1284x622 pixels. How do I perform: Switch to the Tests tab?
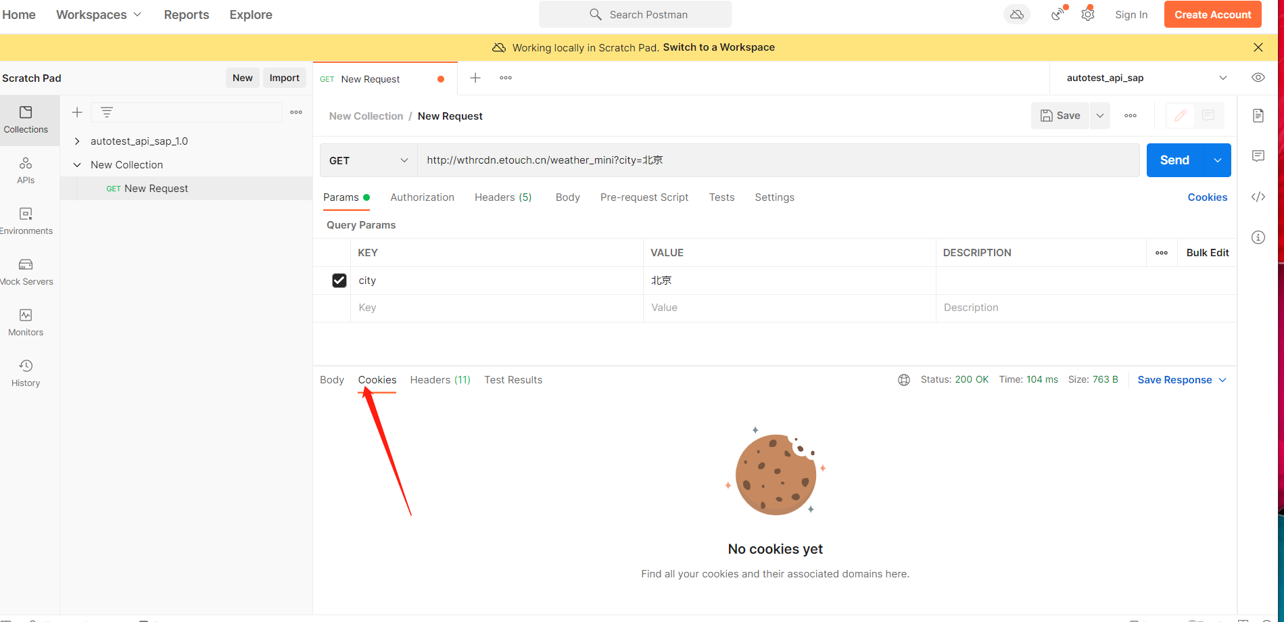(x=721, y=197)
